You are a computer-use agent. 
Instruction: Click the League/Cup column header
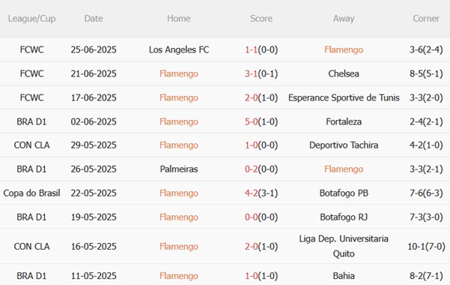tap(31, 19)
